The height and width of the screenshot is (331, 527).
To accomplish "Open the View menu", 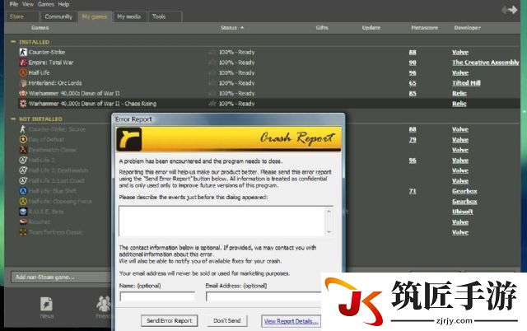I will (28, 4).
